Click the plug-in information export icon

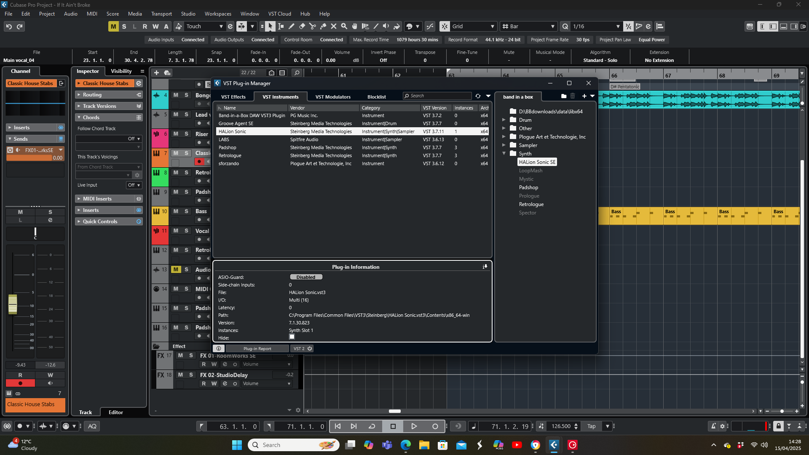(x=485, y=267)
